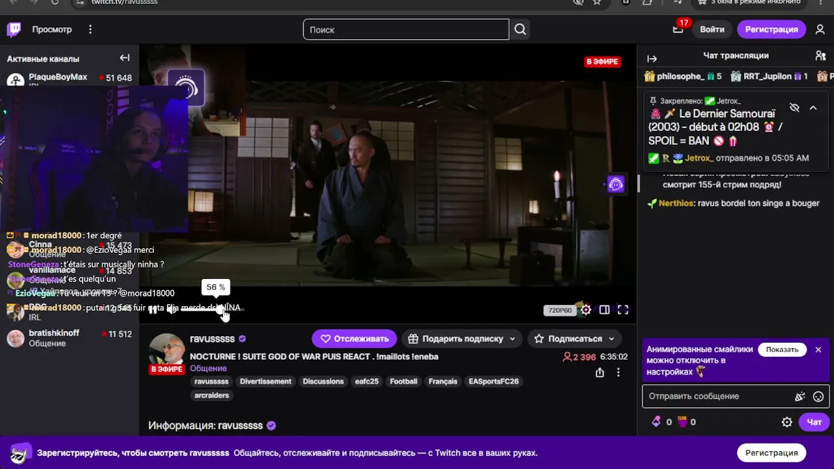Image resolution: width=834 pixels, height=469 pixels.
Task: Expand the Подписаться dropdown arrow
Action: click(x=611, y=339)
